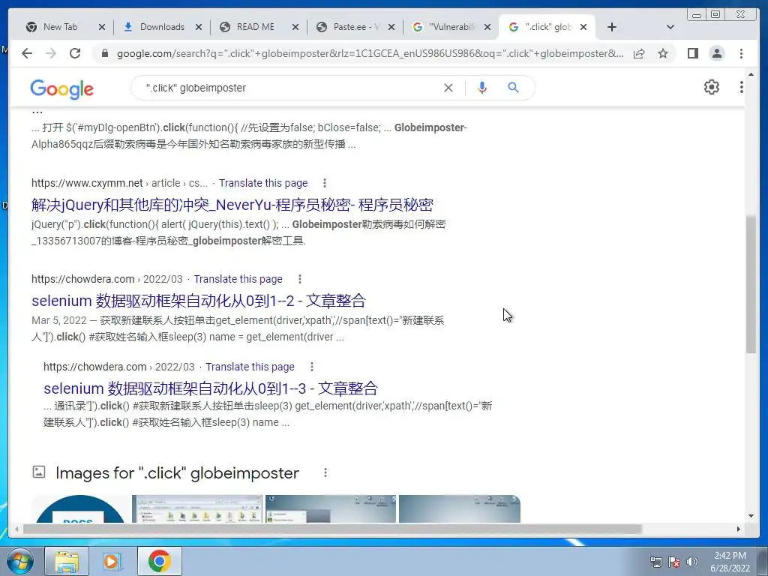The image size is (768, 576).
Task: Open the circular DOCS image thumbnail
Action: tap(81, 509)
